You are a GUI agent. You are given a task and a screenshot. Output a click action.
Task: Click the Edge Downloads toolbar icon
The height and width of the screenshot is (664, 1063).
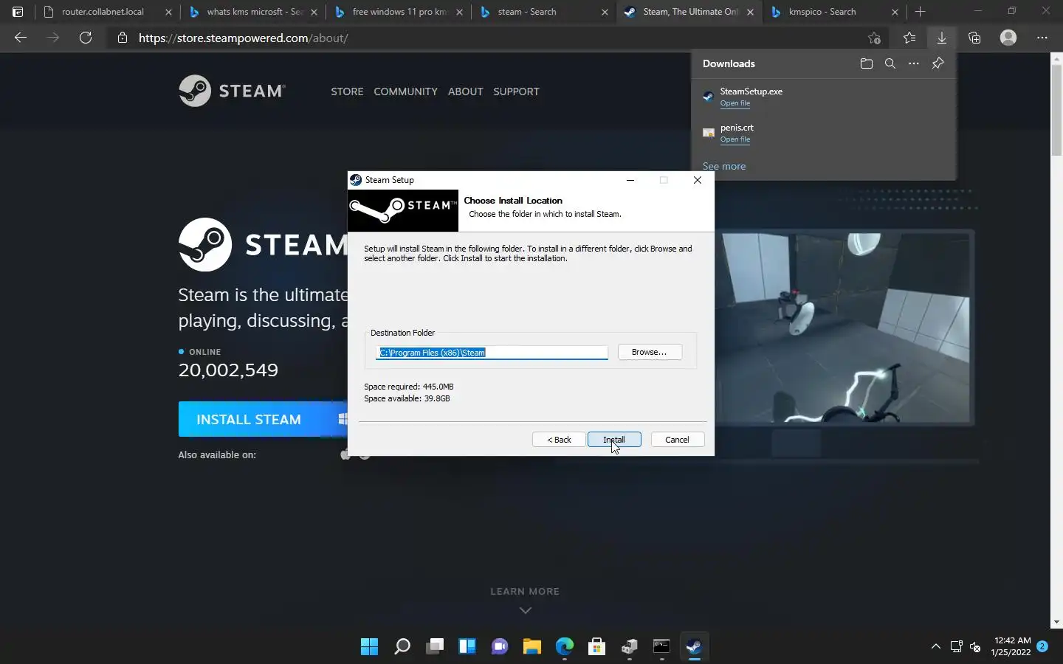point(942,38)
